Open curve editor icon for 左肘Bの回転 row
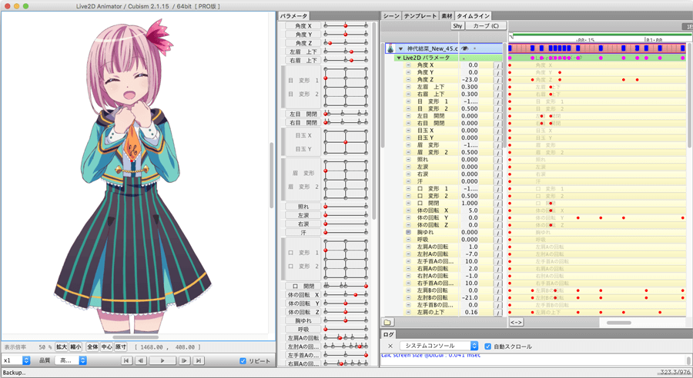Viewport: 693px width, 378px height. 498,298
